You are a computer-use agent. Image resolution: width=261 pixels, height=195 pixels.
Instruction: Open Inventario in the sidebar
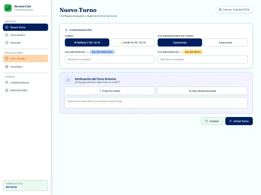tap(26, 66)
